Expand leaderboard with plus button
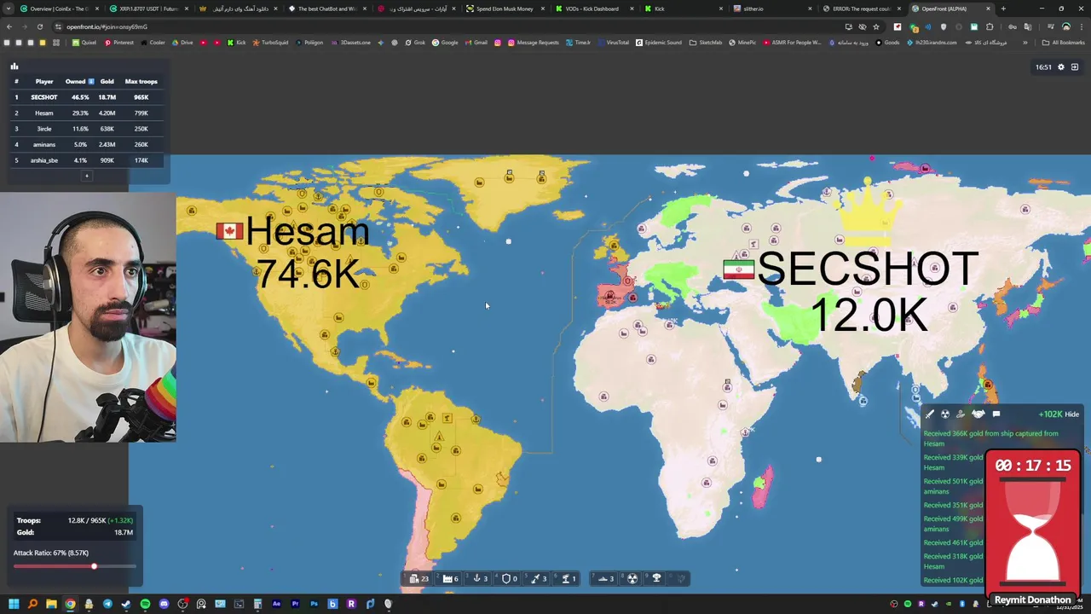1091x614 pixels. coord(86,176)
